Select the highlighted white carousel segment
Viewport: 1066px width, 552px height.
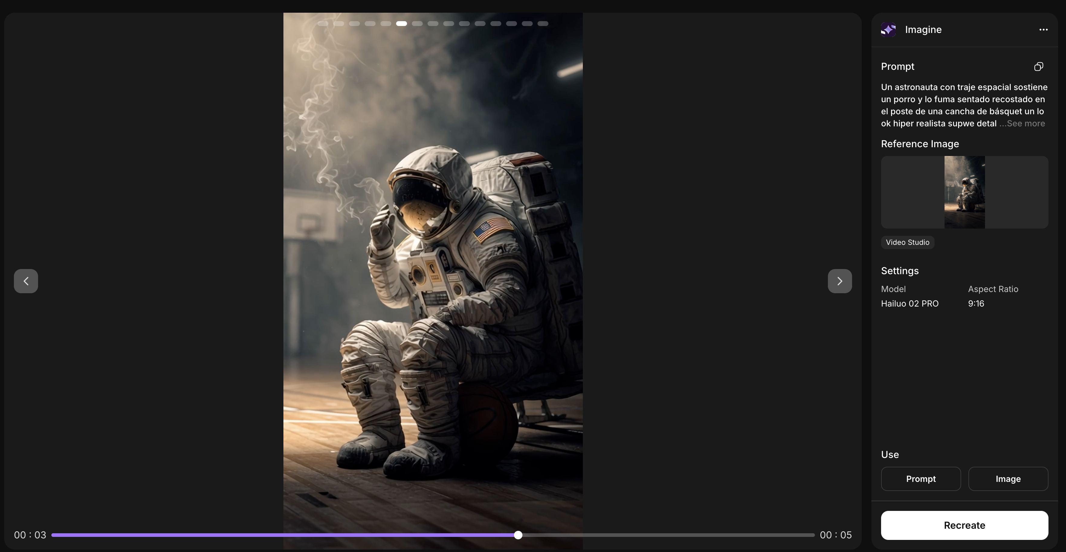point(401,24)
